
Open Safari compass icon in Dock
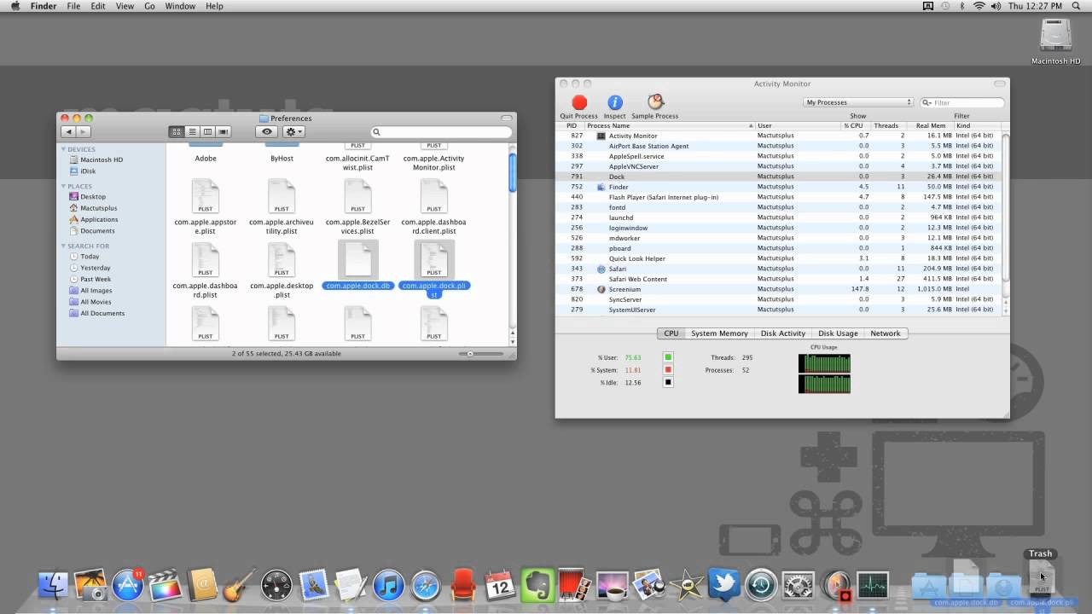426,585
